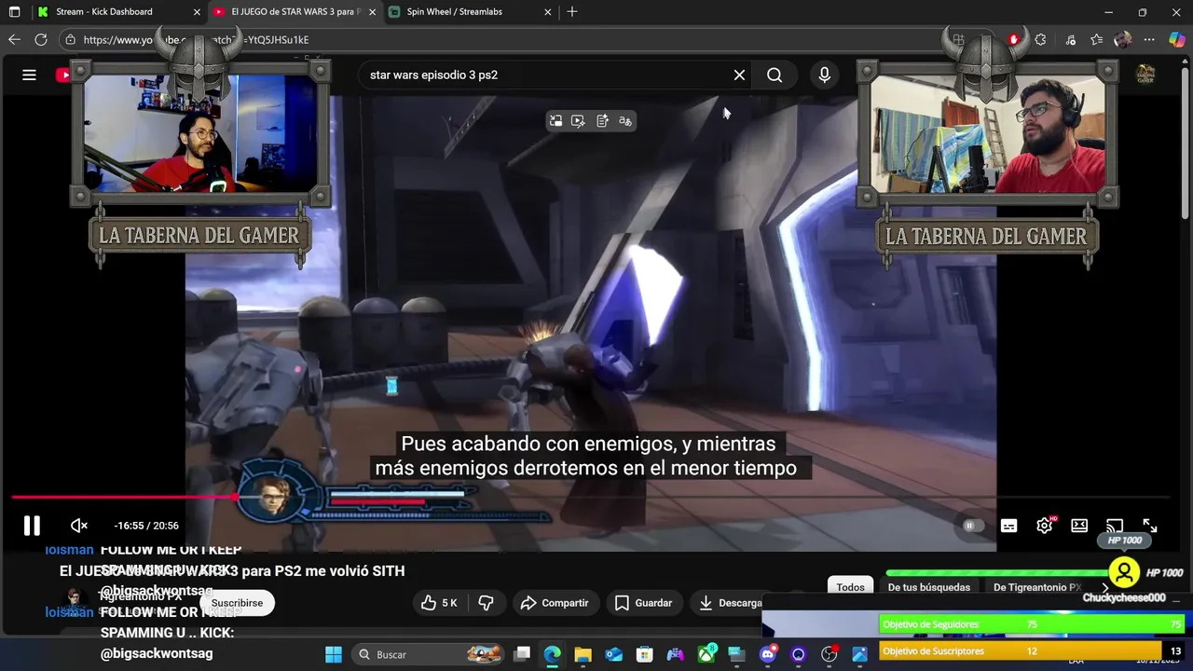1193x671 pixels.
Task: Click the translate overlay icon
Action: pyautogui.click(x=625, y=121)
